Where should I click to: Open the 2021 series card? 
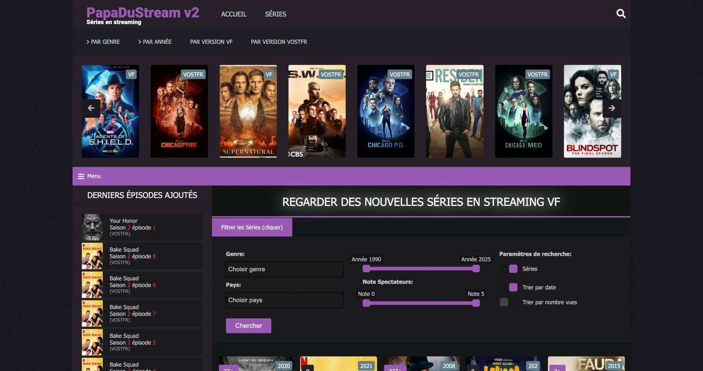[339, 364]
